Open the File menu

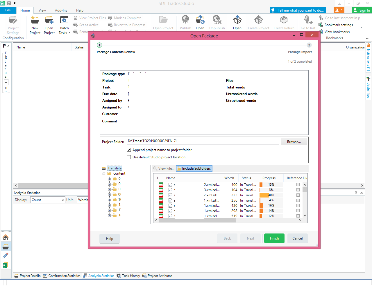(x=8, y=10)
